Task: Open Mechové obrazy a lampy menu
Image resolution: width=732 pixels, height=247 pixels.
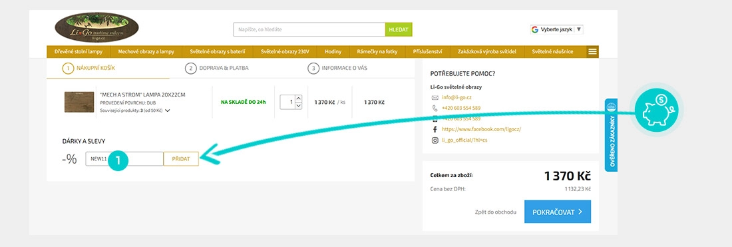Action: pyautogui.click(x=146, y=51)
